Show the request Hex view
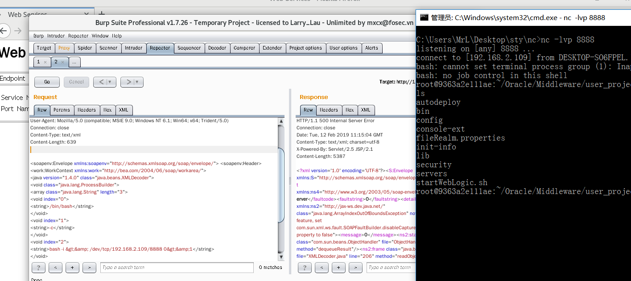Viewport: 631px width, 281px height. pos(108,110)
